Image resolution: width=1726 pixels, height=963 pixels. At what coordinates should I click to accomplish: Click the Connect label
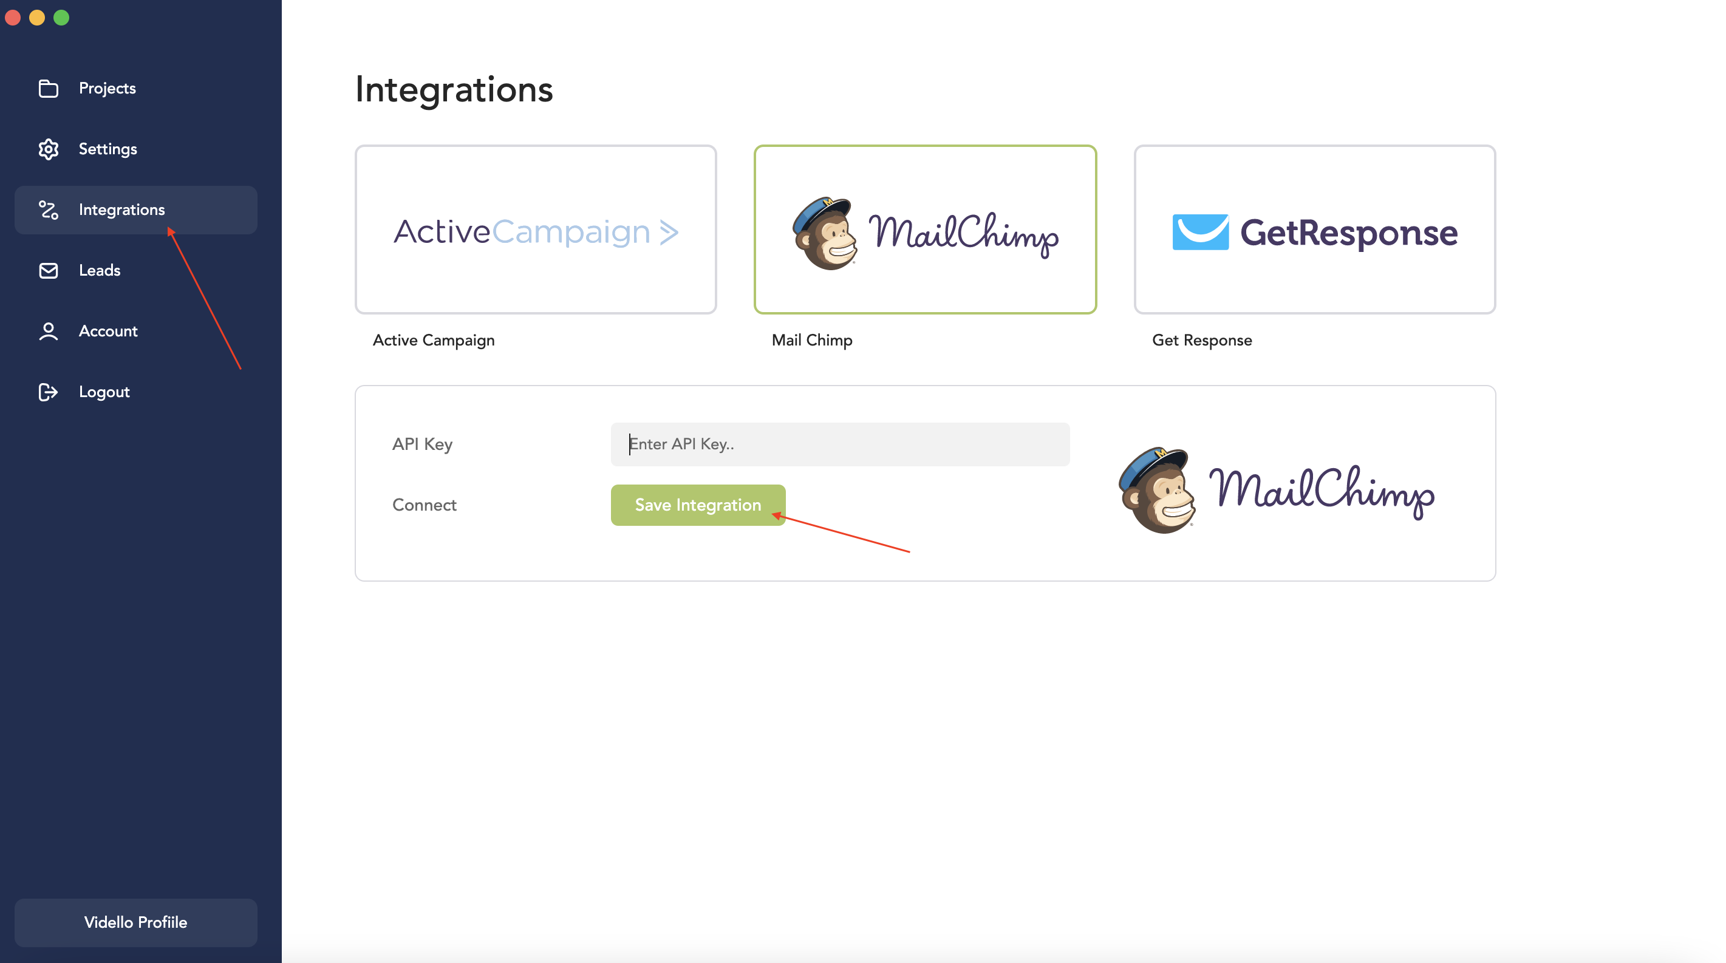[424, 505]
